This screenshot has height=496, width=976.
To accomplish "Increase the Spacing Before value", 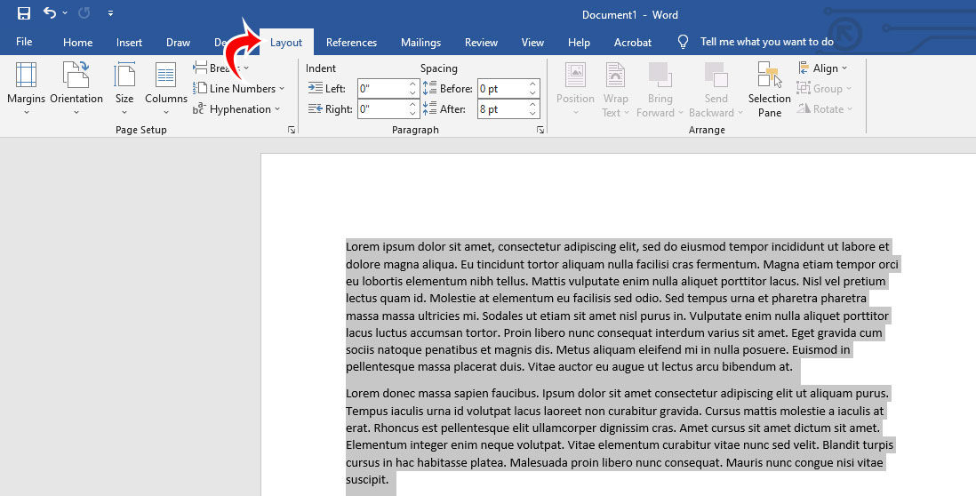I will point(532,84).
